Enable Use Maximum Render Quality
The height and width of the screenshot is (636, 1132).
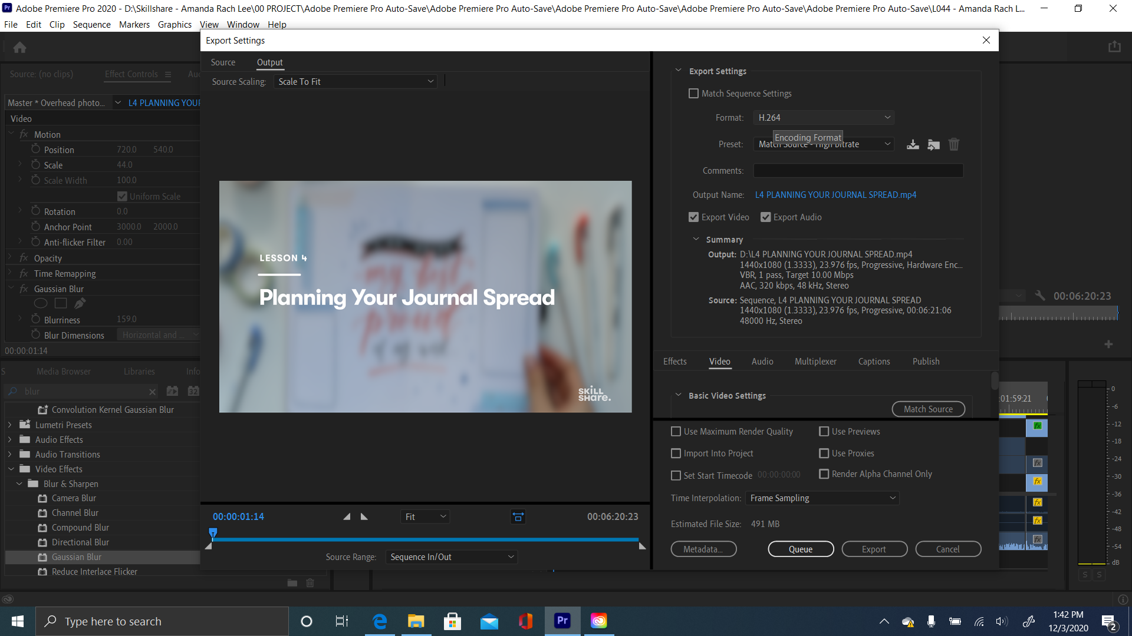[x=676, y=431]
